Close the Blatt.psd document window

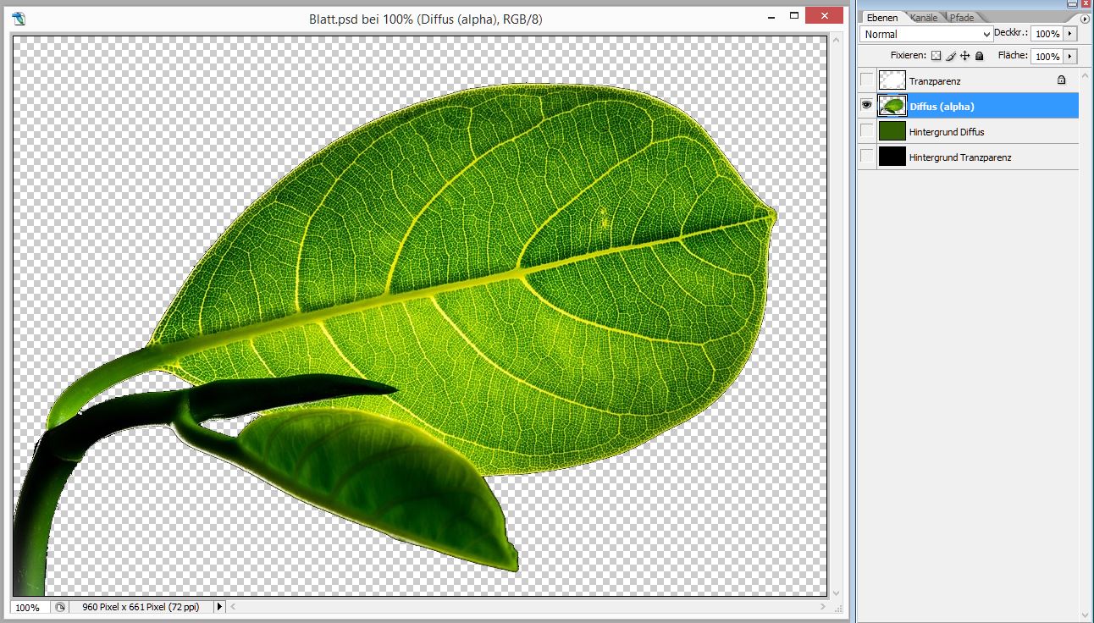point(824,15)
